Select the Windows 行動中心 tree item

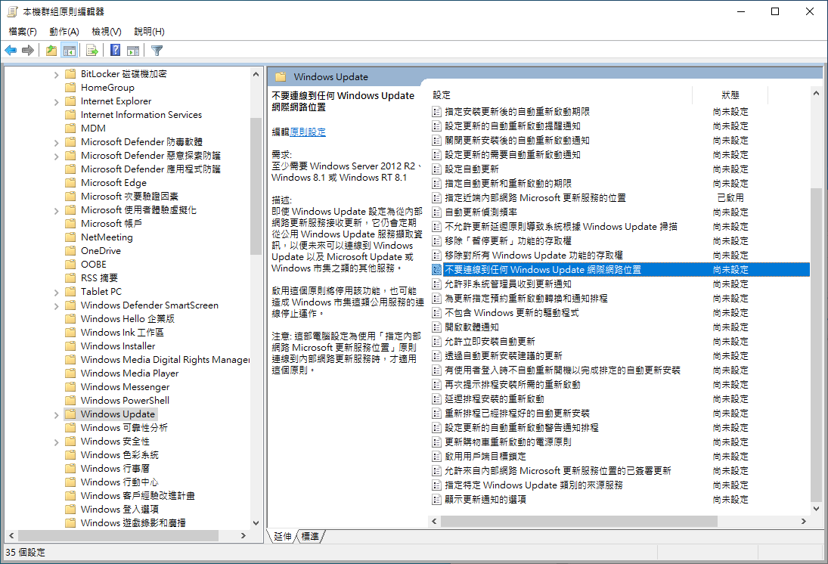click(x=119, y=482)
